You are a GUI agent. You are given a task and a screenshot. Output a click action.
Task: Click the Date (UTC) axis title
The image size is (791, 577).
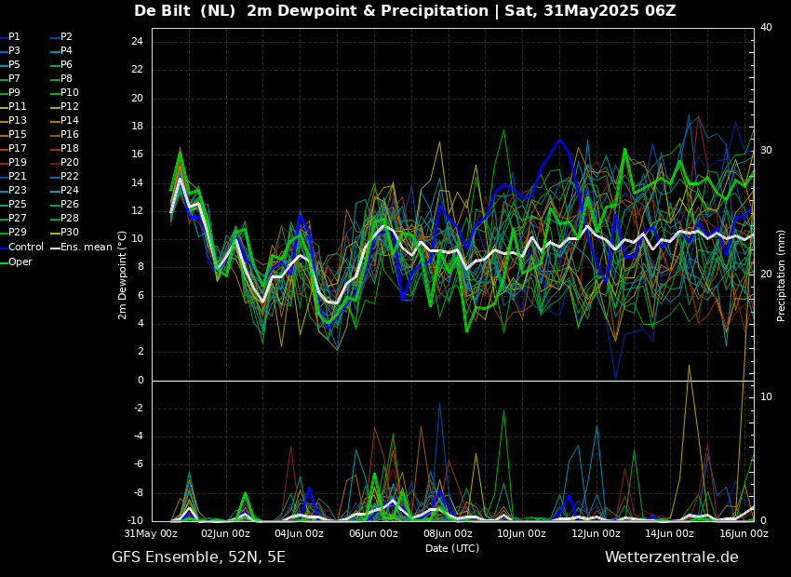point(452,548)
